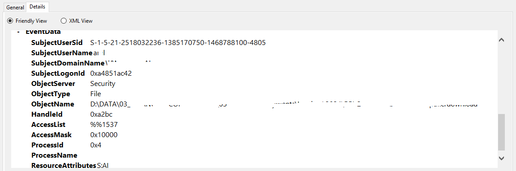Switch to XML View radio option
This screenshot has width=516, height=171.
tap(77, 20)
